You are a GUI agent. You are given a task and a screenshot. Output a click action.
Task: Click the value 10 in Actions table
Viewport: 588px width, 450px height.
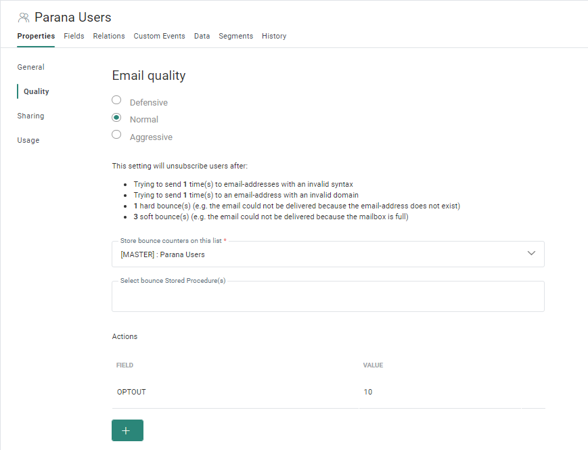367,392
